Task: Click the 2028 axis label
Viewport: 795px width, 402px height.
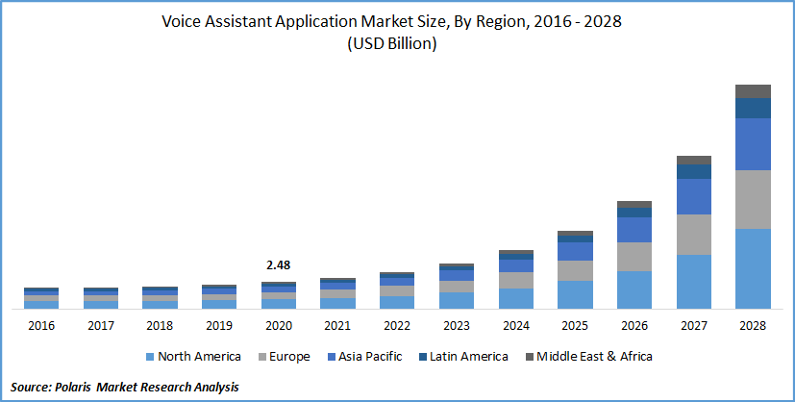Action: click(753, 325)
